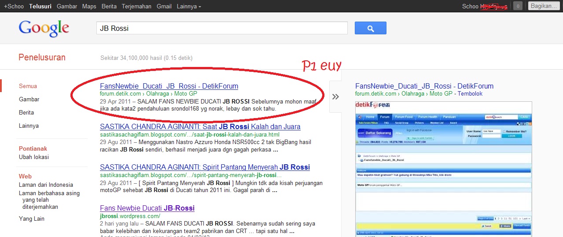Select Telusuri in the top bar

click(x=40, y=7)
